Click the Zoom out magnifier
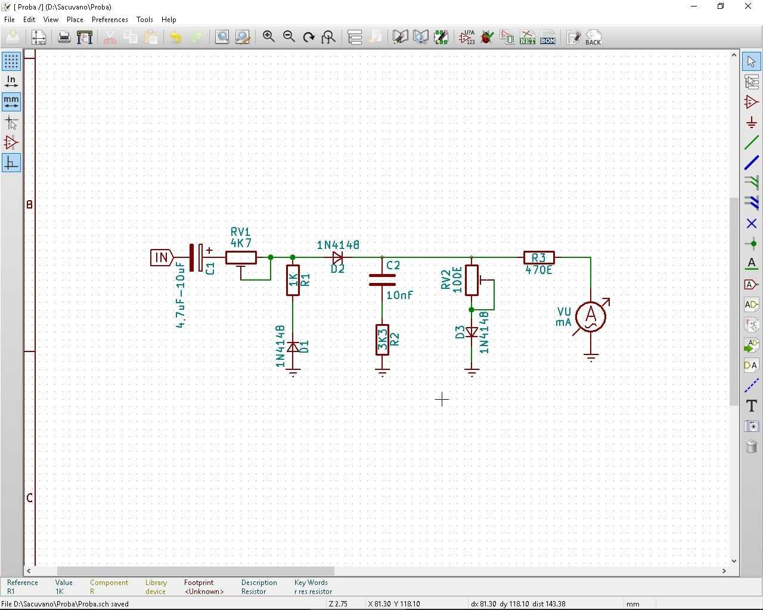This screenshot has width=763, height=610. pyautogui.click(x=289, y=37)
